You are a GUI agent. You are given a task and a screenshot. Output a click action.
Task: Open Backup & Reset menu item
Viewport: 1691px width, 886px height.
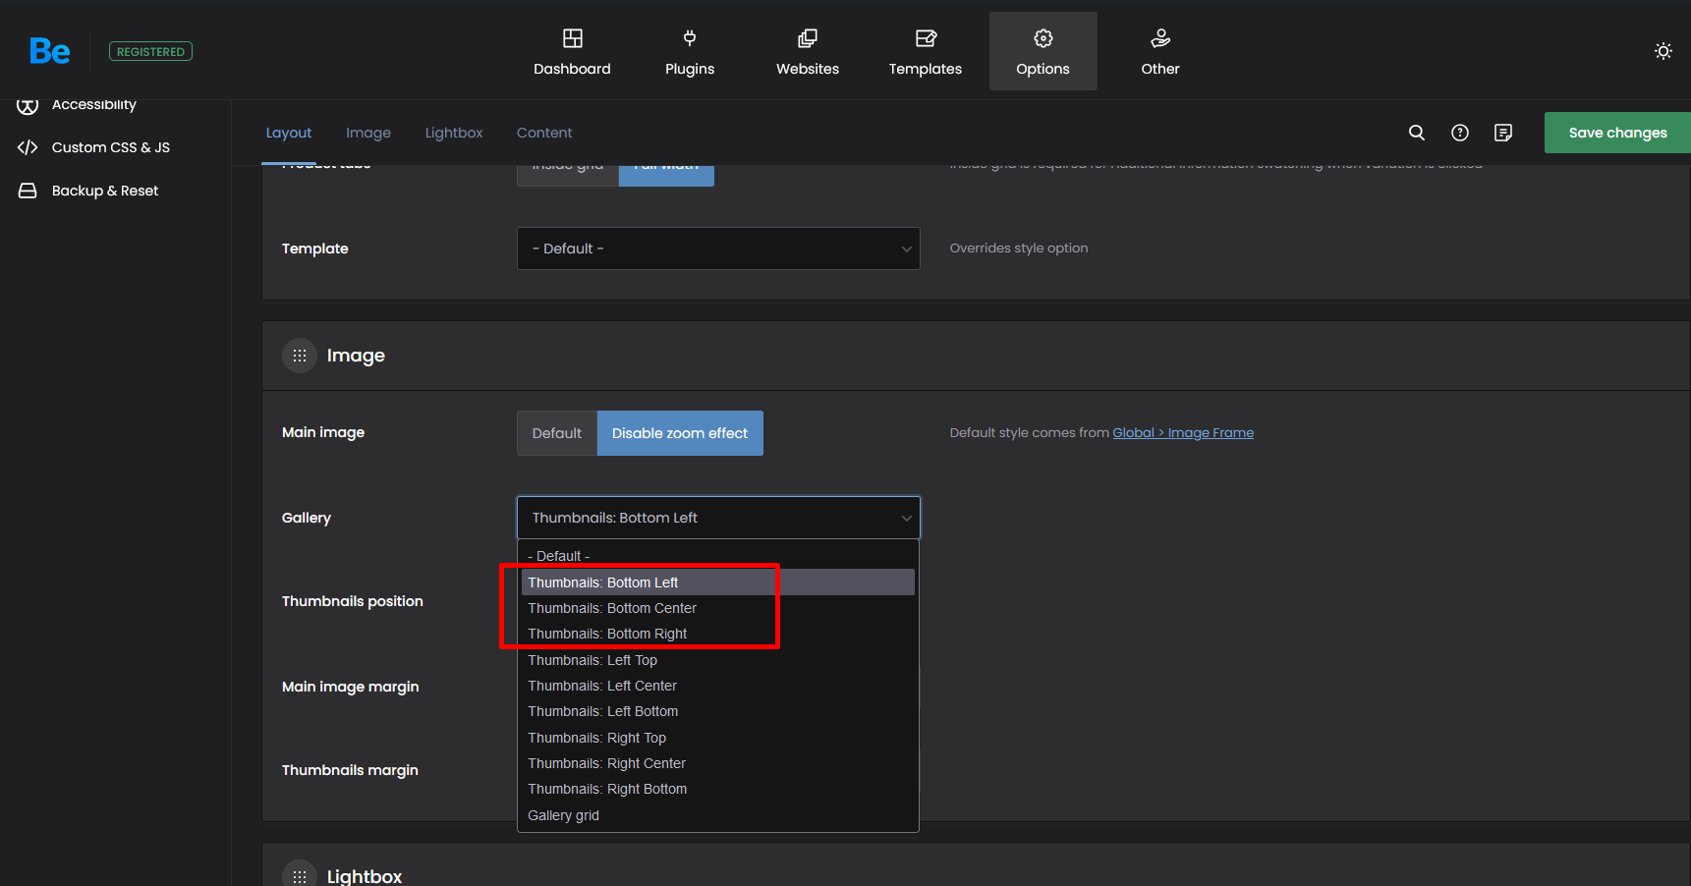coord(105,191)
